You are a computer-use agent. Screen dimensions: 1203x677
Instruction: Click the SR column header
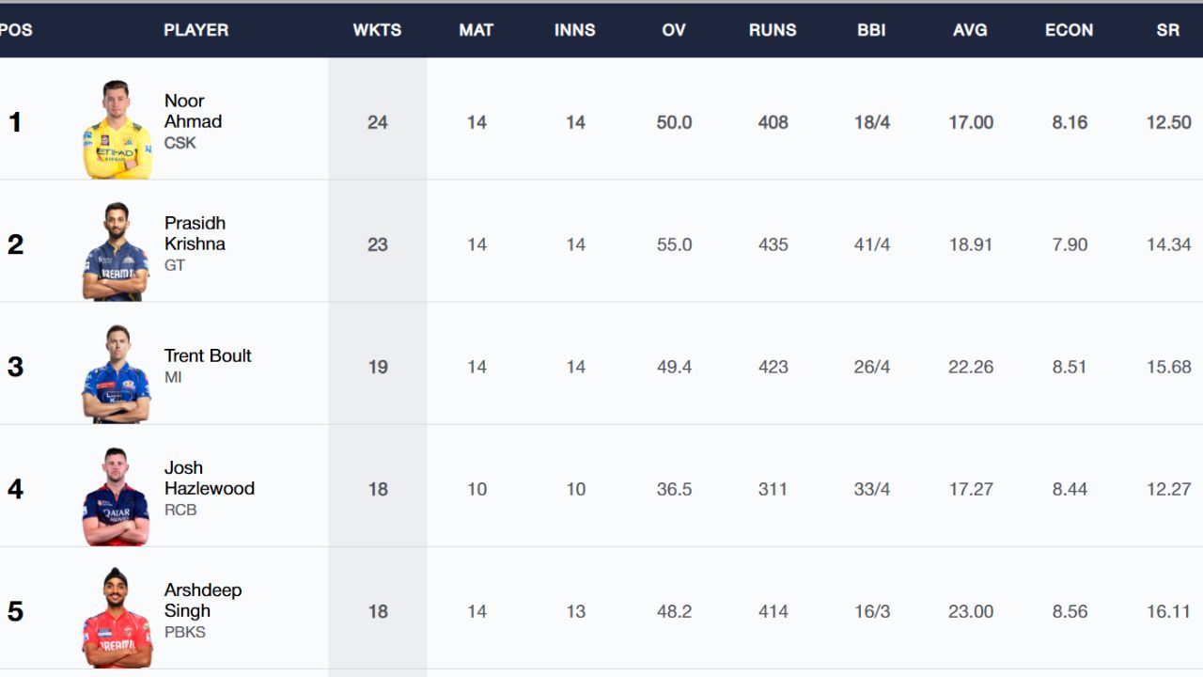(1167, 30)
